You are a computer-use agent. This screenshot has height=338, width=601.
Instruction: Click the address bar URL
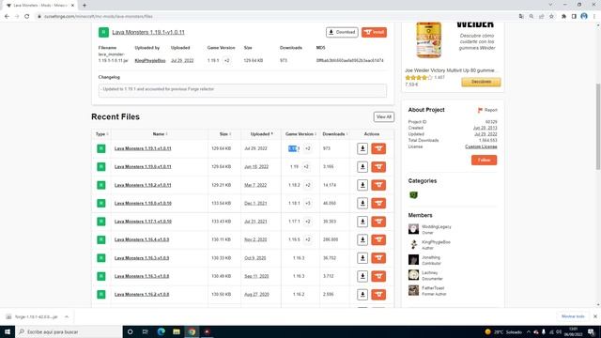tap(98, 17)
